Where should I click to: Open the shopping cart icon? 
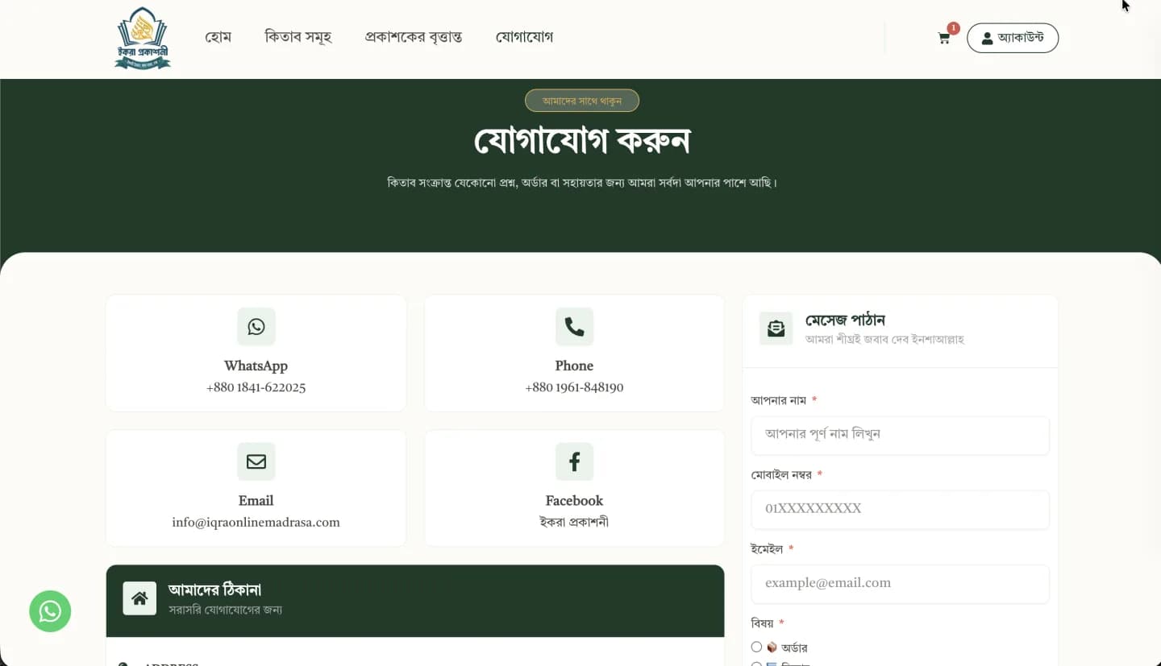(944, 38)
